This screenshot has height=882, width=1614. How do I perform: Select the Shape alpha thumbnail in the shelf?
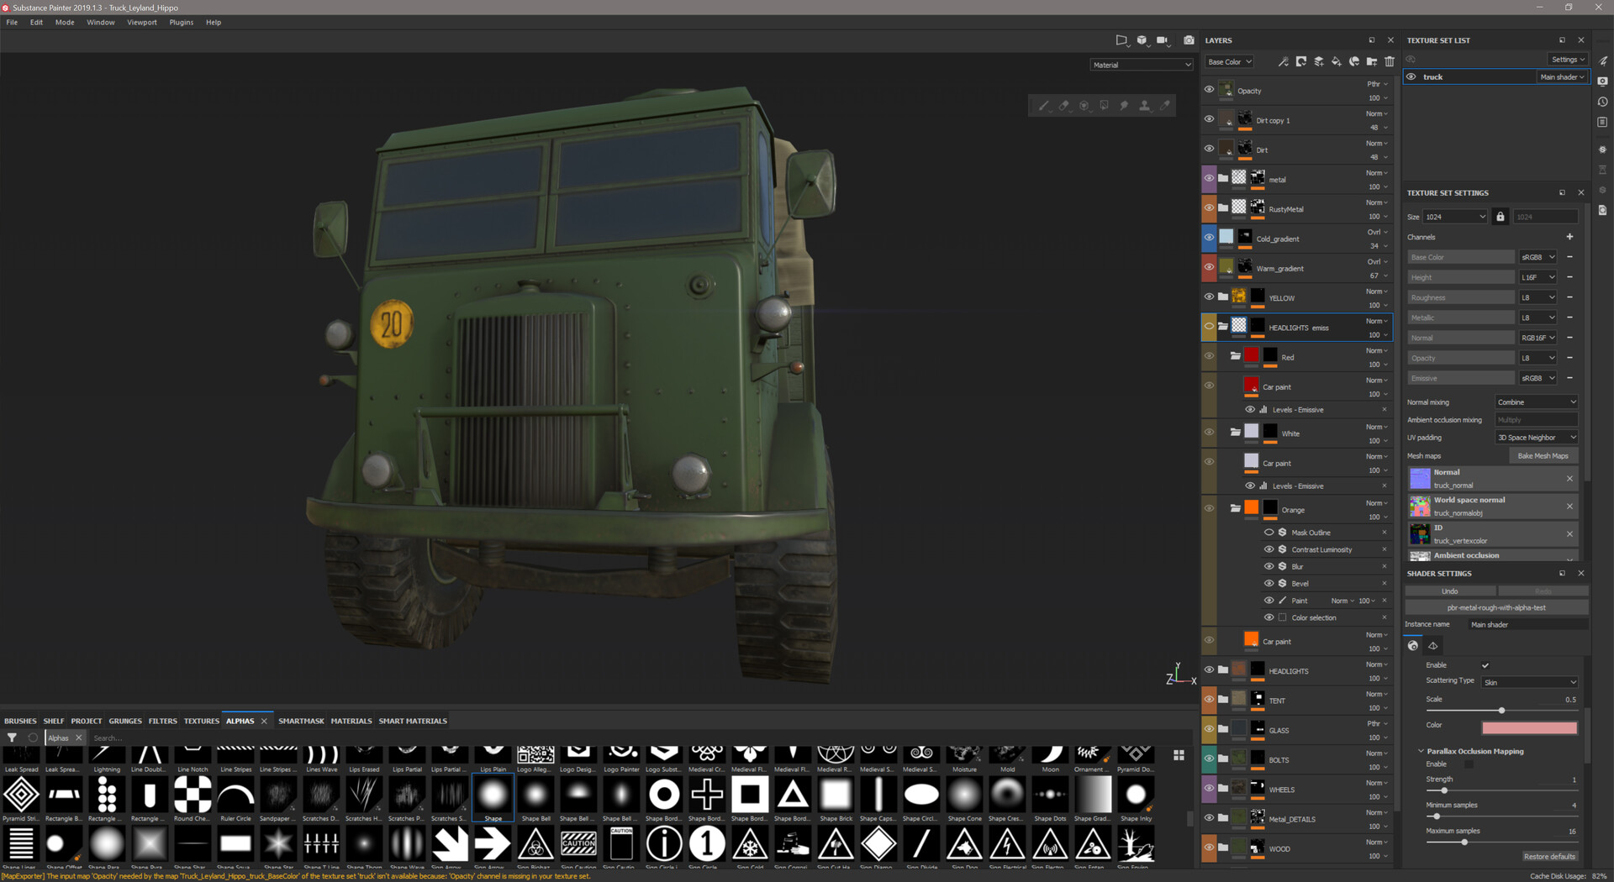point(493,795)
